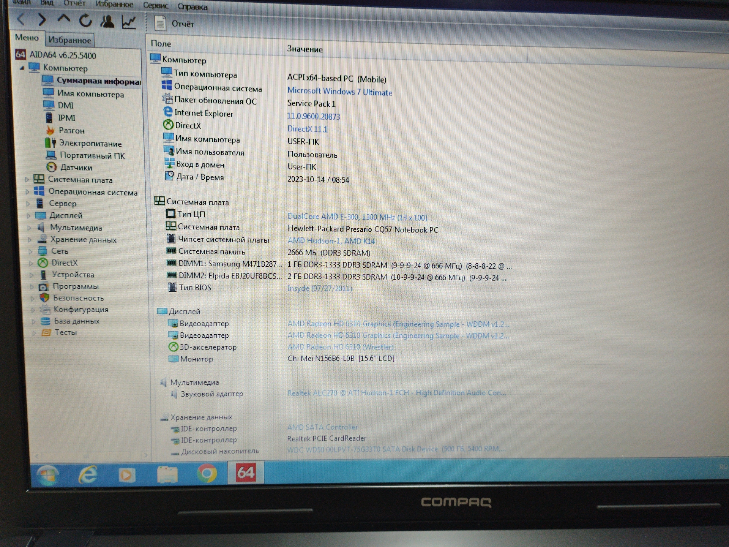Viewport: 729px width, 547px height.
Task: Open File Explorer from taskbar
Action: click(x=167, y=474)
